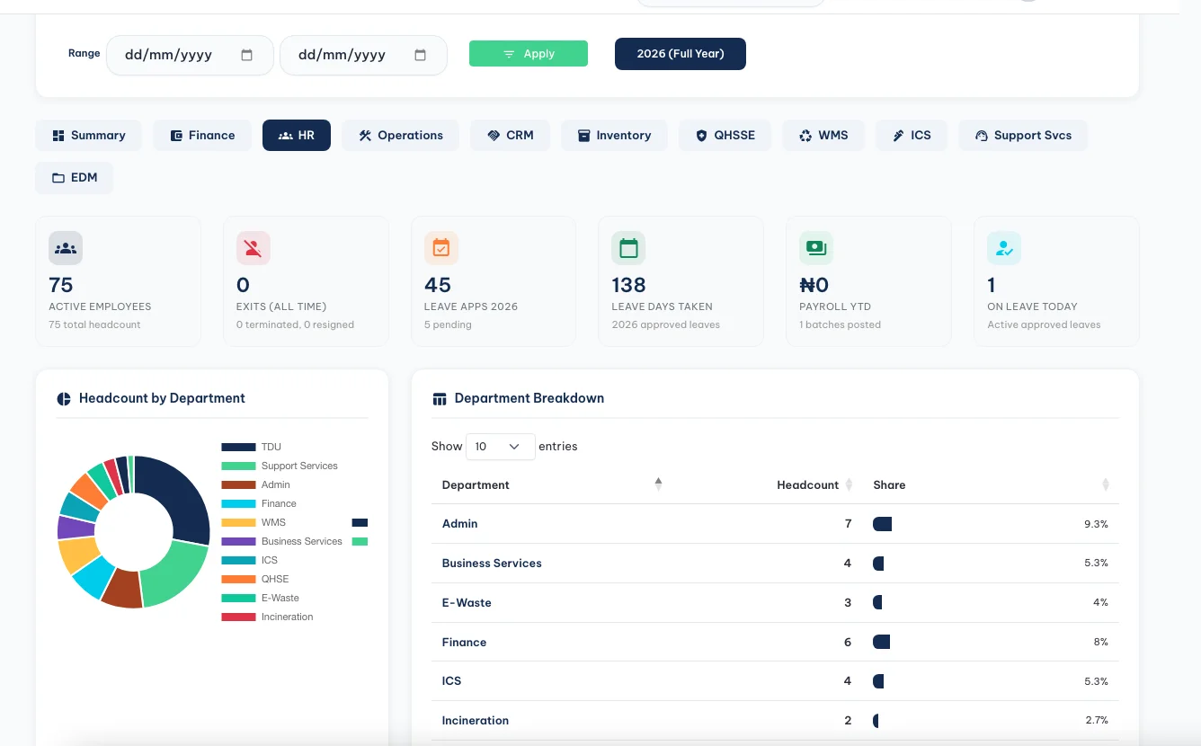Click the large navy TDU donut segment
This screenshot has width=1201, height=746.
(x=181, y=496)
